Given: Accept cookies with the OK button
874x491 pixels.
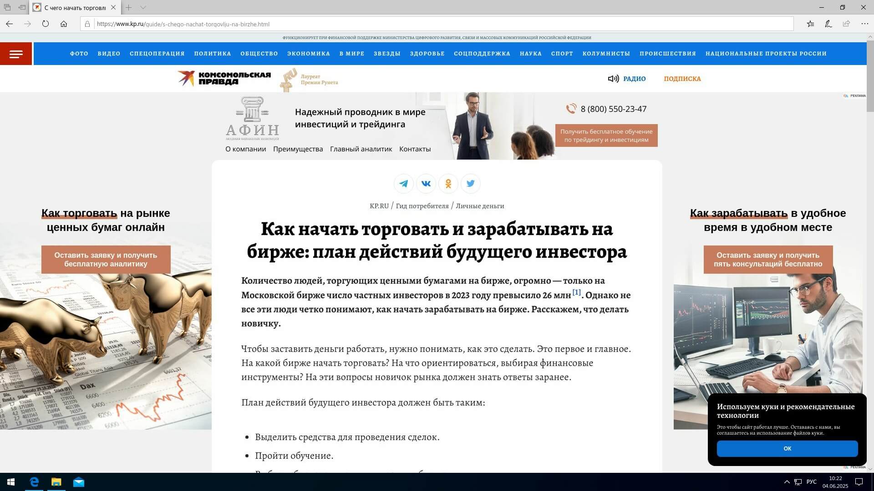Looking at the screenshot, I should coord(787,449).
